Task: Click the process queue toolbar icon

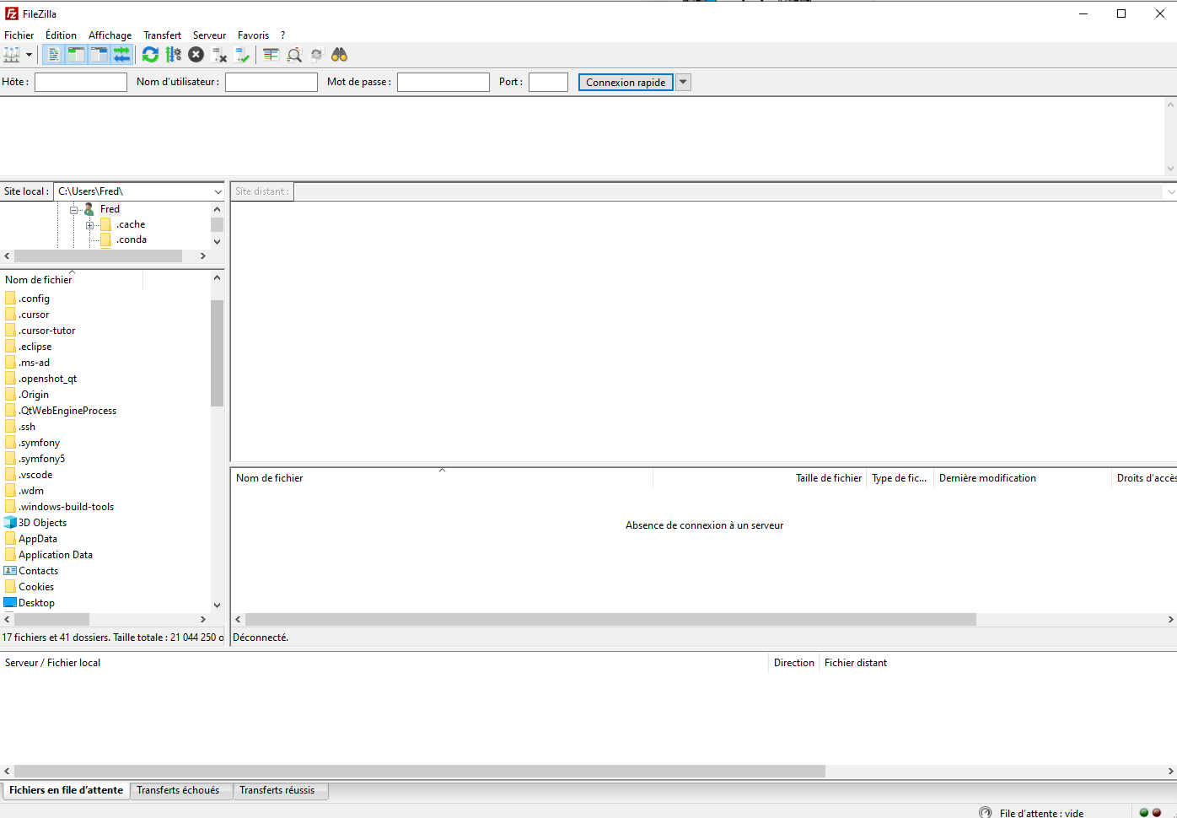Action: click(173, 55)
